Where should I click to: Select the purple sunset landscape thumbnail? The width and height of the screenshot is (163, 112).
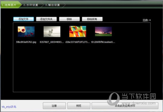tap(103, 32)
